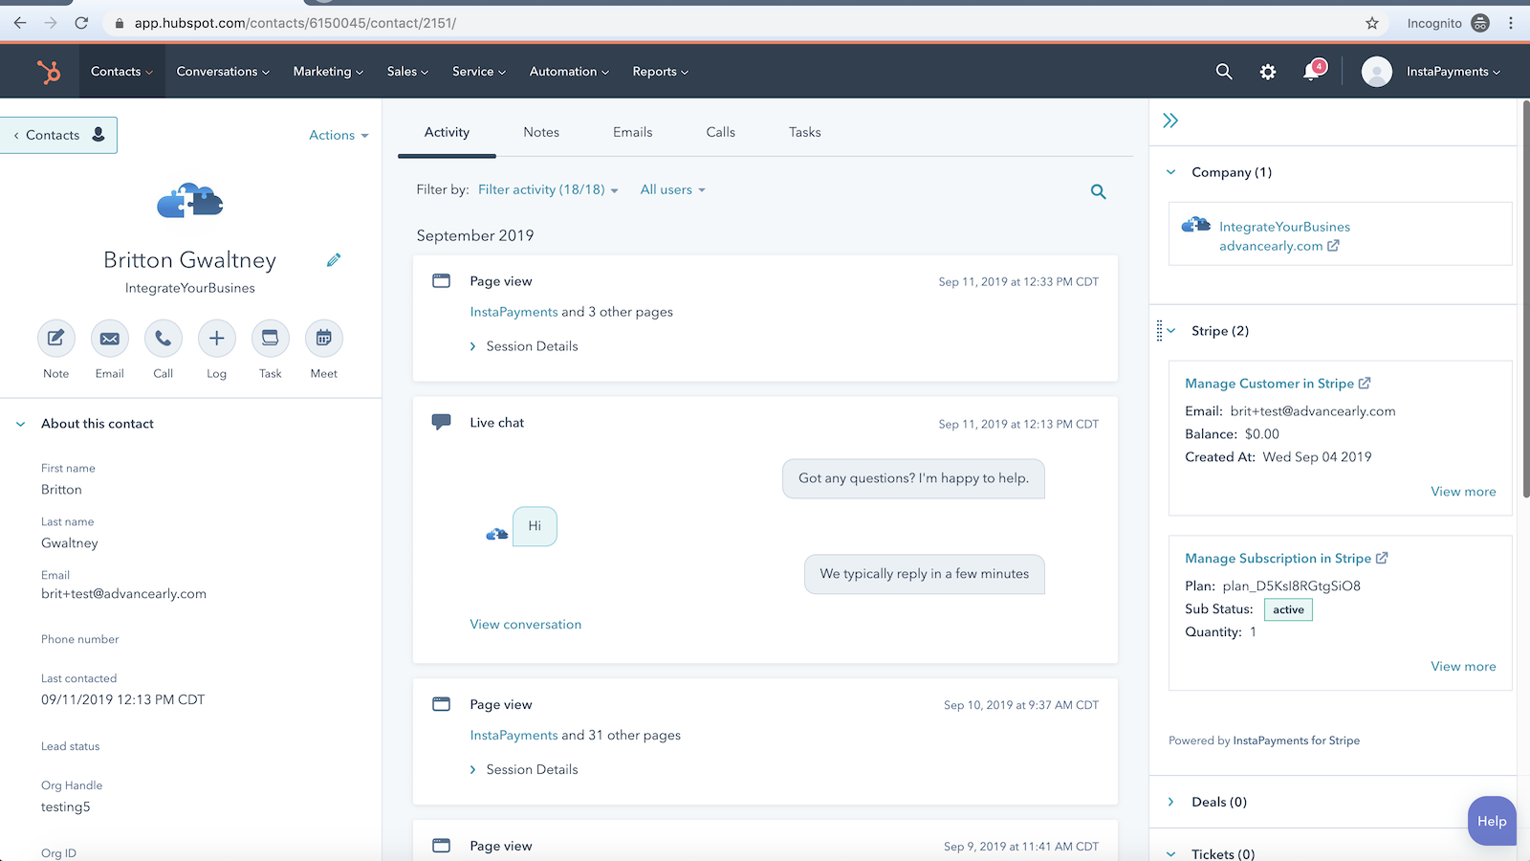Click the HubSpot sprocket logo
Image resolution: width=1530 pixels, height=861 pixels.
pyautogui.click(x=48, y=72)
